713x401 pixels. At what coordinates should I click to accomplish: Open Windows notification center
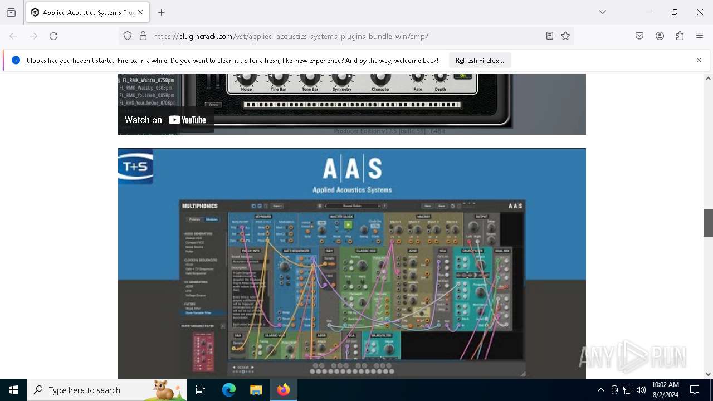pos(695,390)
